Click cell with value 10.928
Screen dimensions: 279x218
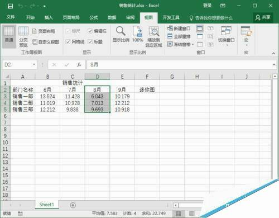click(x=73, y=103)
